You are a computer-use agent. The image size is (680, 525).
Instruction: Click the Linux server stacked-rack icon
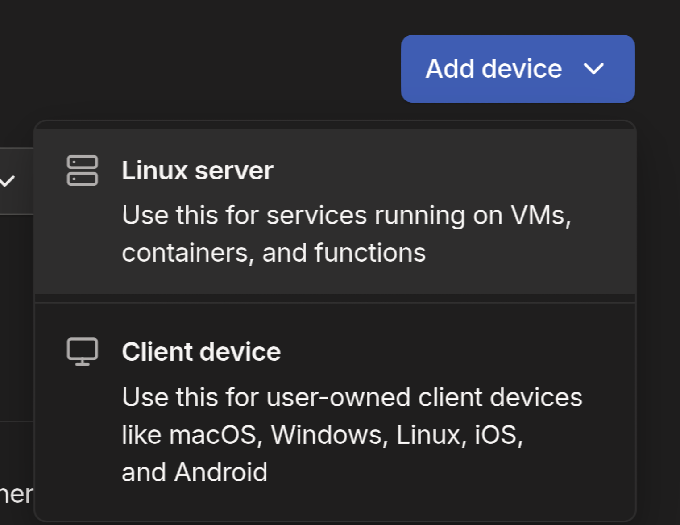tap(83, 171)
